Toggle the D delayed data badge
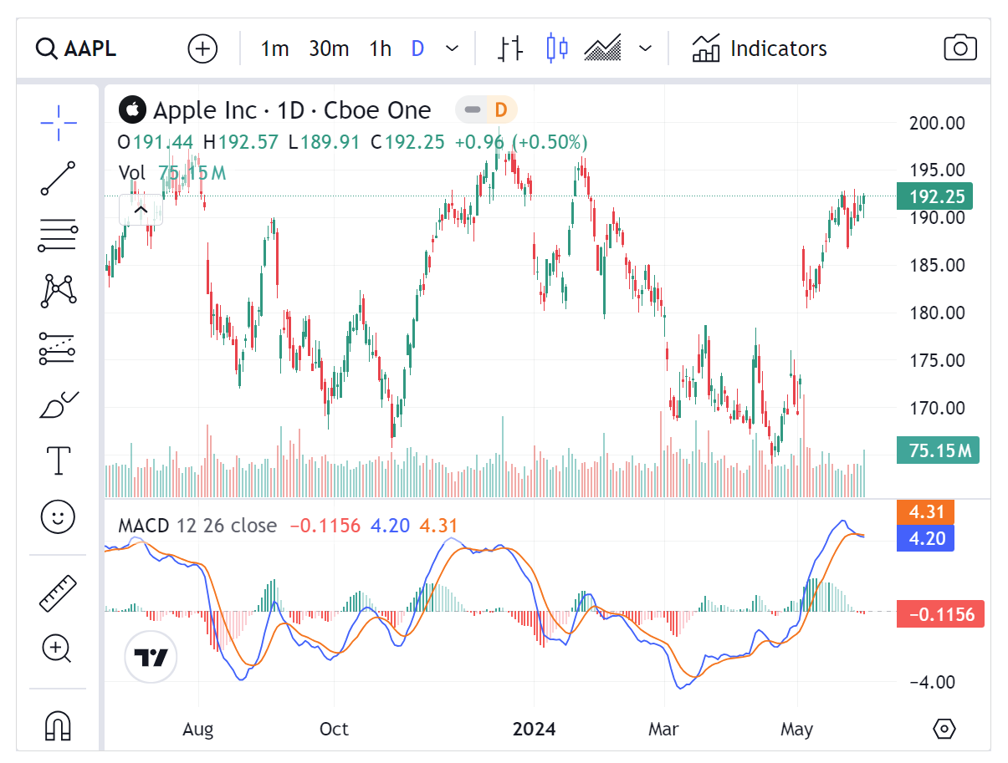The height and width of the screenshot is (763, 1008). (501, 109)
